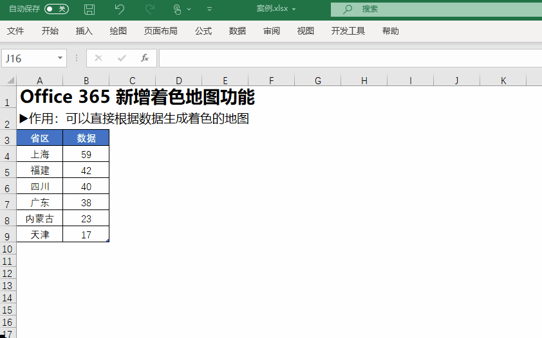Click the Redo arrow icon
The height and width of the screenshot is (338, 542).
click(150, 9)
